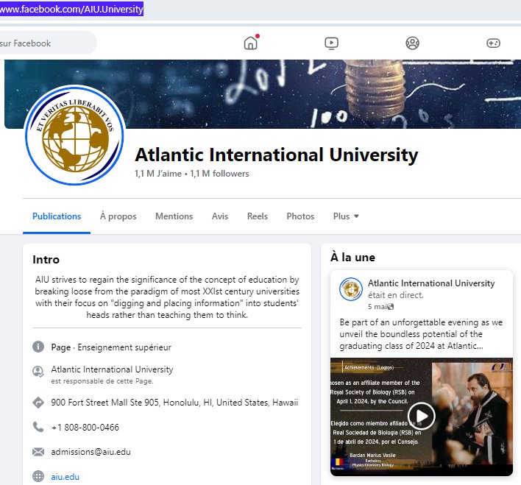Viewport: 521px width, 485px height.
Task: Open the Facebook Home icon
Action: click(x=250, y=43)
